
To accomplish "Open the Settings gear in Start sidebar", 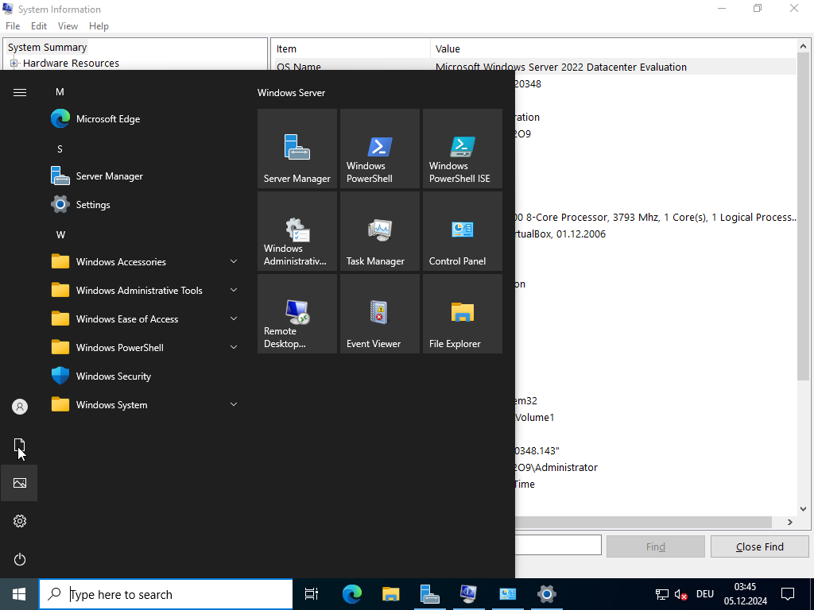I will pos(20,521).
